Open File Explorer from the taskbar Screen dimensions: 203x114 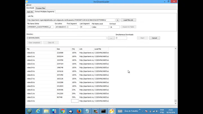(46, 111)
